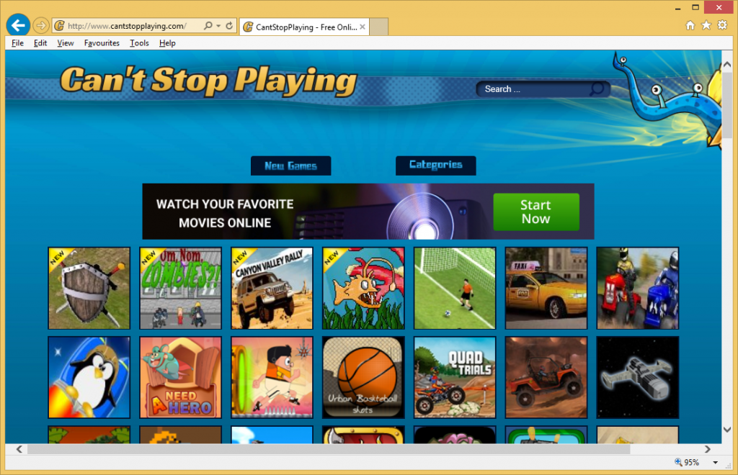Open the zoom level dropdown arrow
The height and width of the screenshot is (475, 738).
click(716, 462)
